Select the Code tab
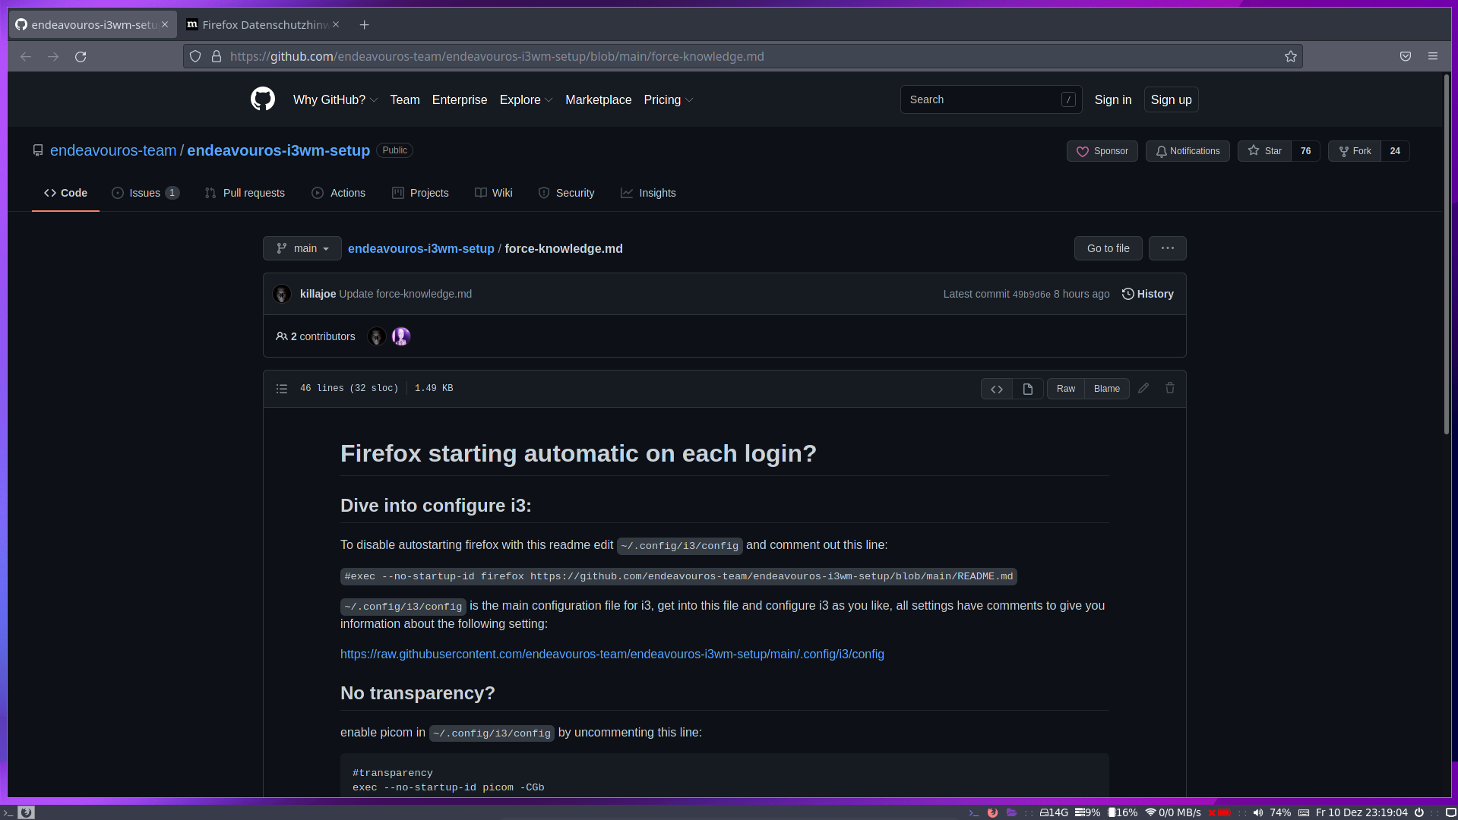The image size is (1458, 820). click(65, 193)
